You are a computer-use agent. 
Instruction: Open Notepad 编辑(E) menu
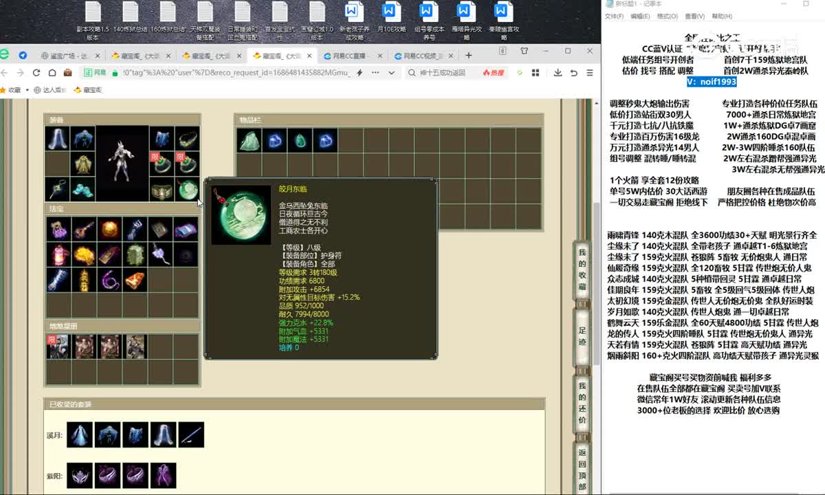coord(640,16)
